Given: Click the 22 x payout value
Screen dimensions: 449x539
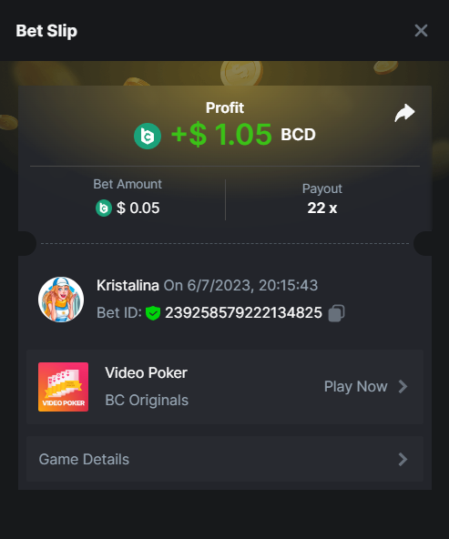Looking at the screenshot, I should (x=322, y=208).
